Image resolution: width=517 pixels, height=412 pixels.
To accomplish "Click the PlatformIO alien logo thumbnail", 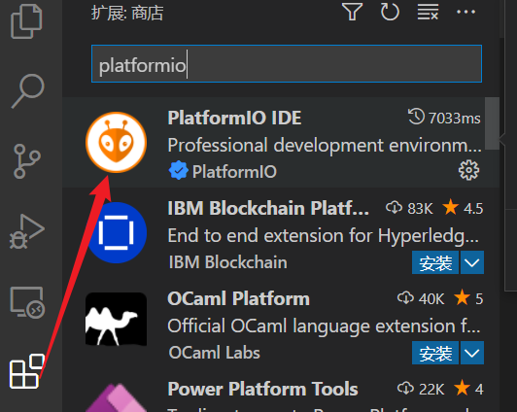I will (x=116, y=143).
